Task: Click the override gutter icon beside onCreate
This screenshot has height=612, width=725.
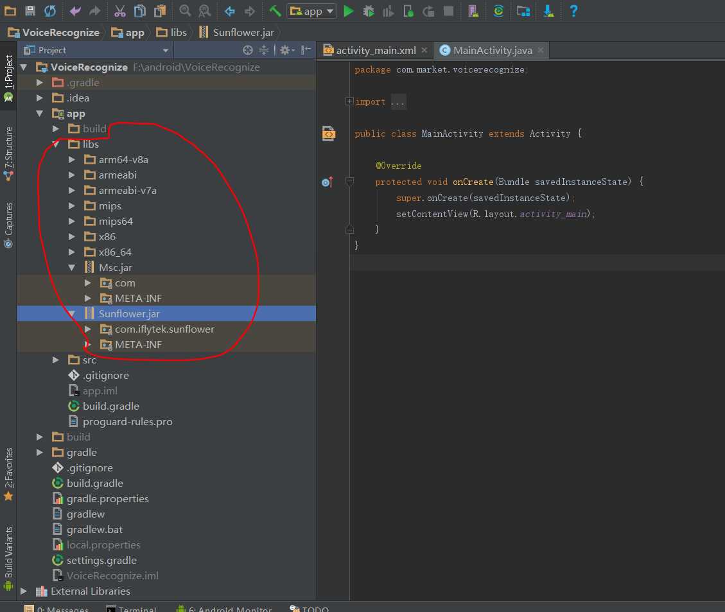Action: [328, 182]
